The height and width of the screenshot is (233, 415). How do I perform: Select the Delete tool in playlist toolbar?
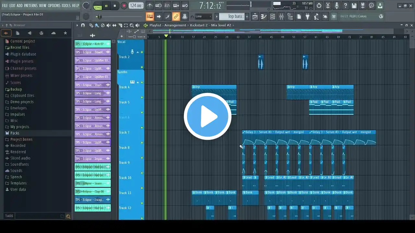click(103, 25)
